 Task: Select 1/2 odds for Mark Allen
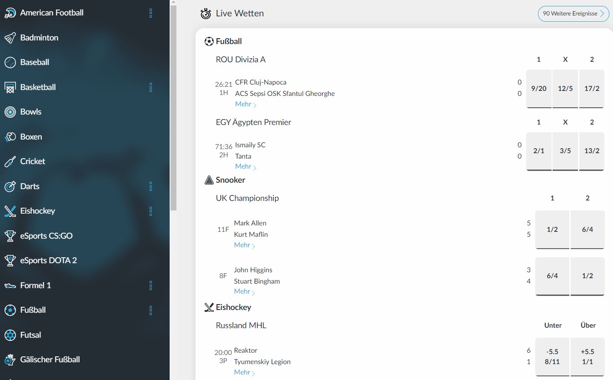coord(553,230)
